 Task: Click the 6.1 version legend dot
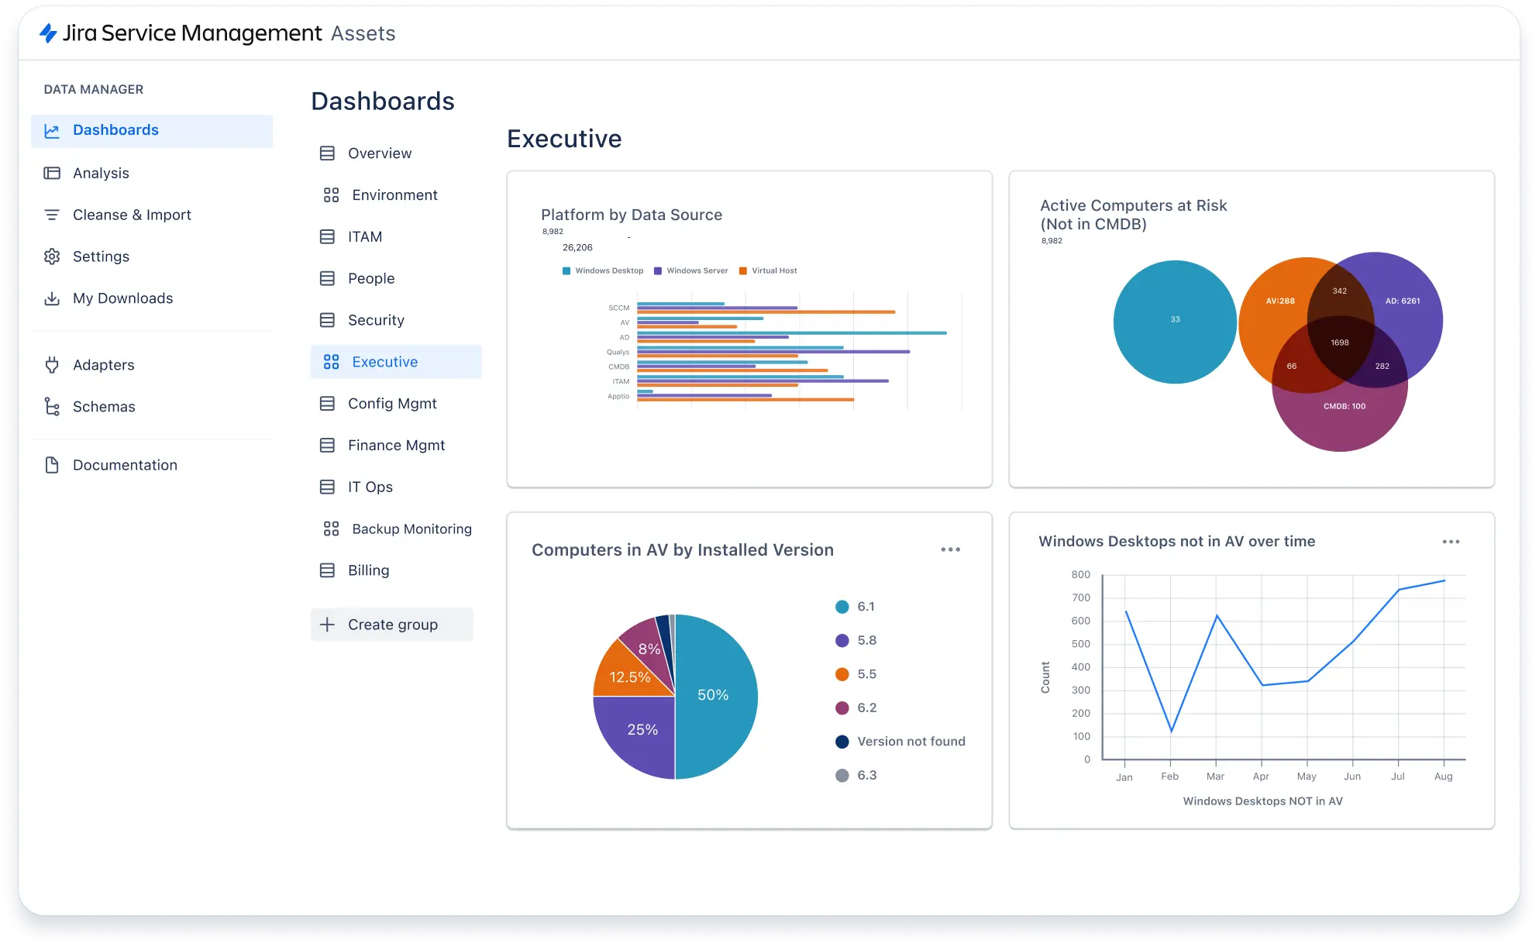click(842, 607)
